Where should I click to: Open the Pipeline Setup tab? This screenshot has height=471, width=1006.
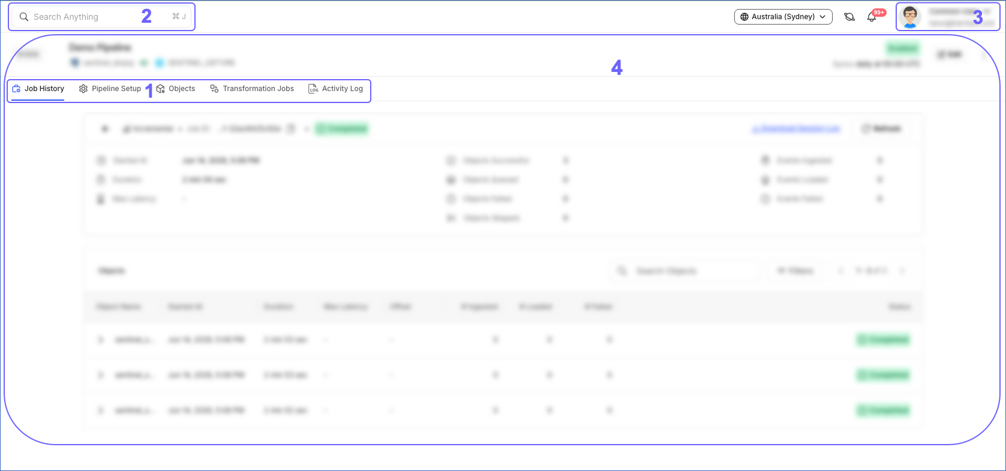pyautogui.click(x=110, y=89)
